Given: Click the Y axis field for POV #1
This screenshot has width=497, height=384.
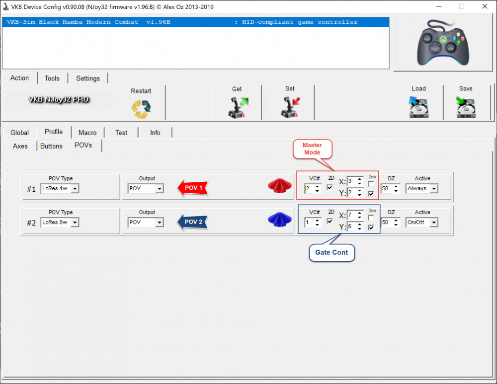Looking at the screenshot, I should click(352, 193).
